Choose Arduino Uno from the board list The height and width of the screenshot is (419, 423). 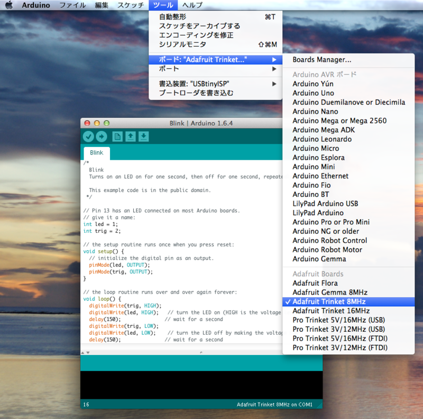coord(313,93)
